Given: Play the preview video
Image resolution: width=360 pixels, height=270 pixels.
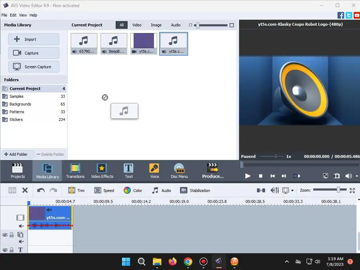Looking at the screenshot, I should [x=248, y=176].
